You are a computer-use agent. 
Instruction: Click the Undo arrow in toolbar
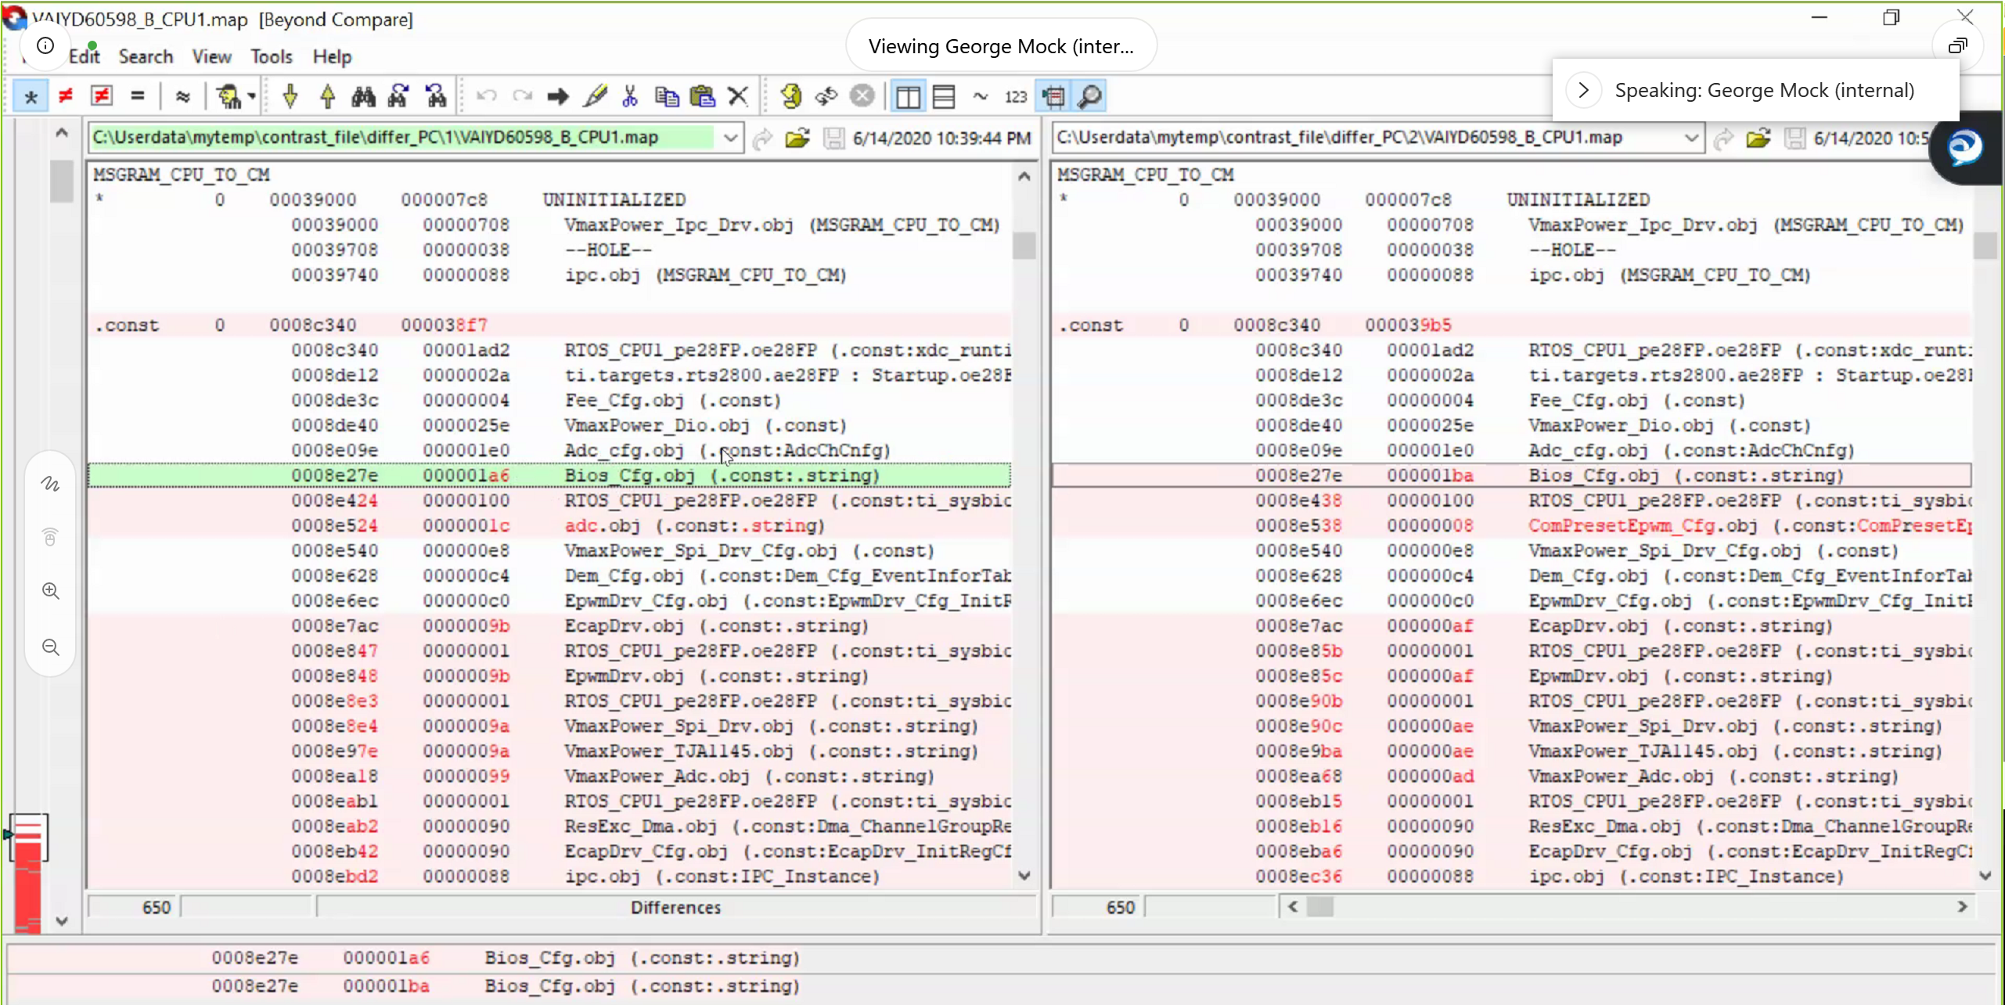point(487,96)
